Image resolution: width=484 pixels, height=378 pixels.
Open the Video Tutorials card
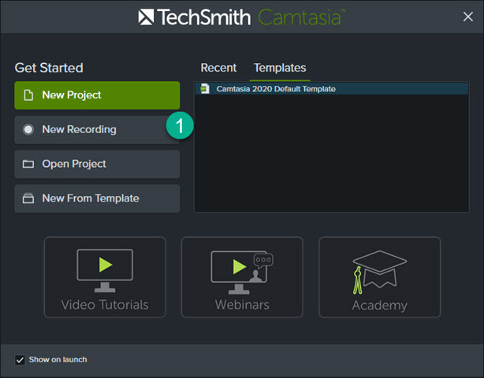pos(105,277)
